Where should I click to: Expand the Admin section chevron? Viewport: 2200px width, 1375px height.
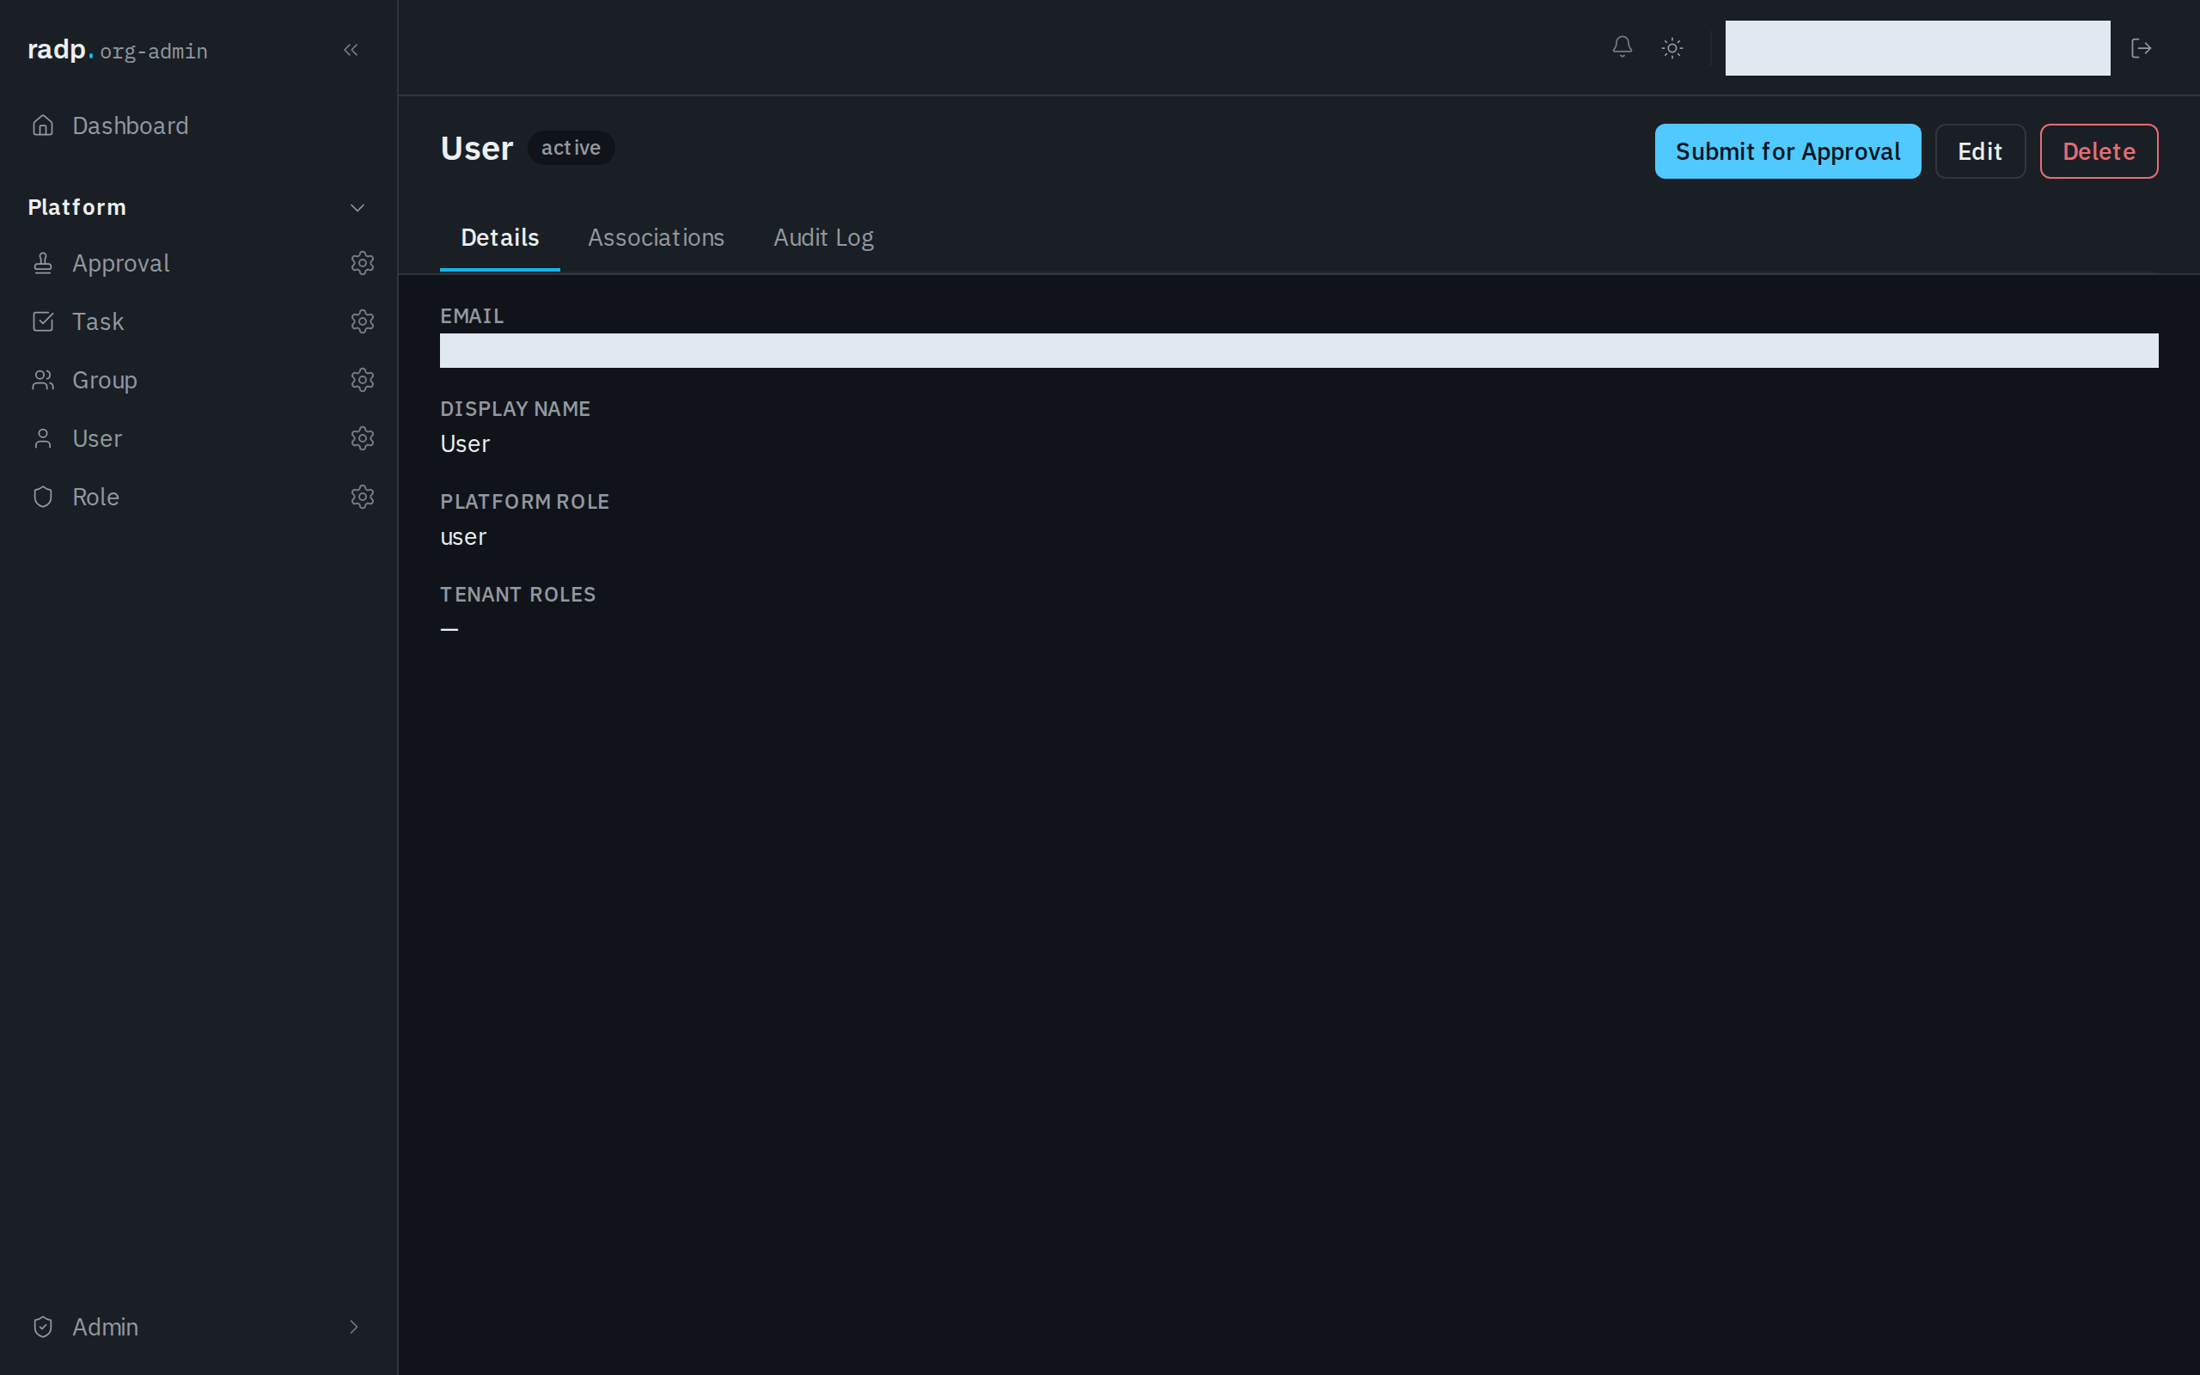pyautogui.click(x=354, y=1327)
